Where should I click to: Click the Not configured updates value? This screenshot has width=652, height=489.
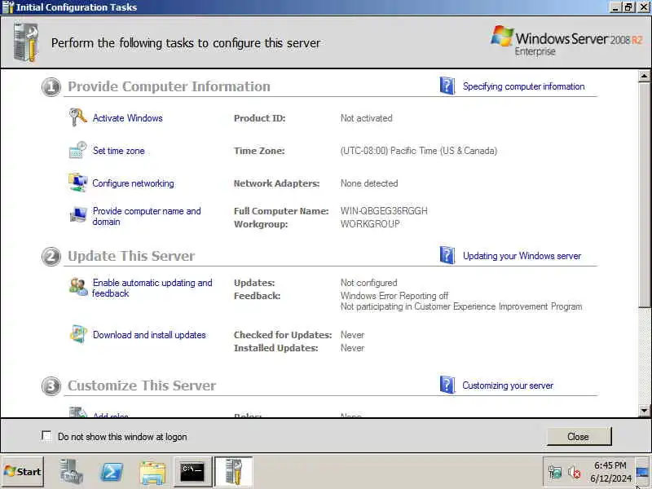pyautogui.click(x=369, y=283)
